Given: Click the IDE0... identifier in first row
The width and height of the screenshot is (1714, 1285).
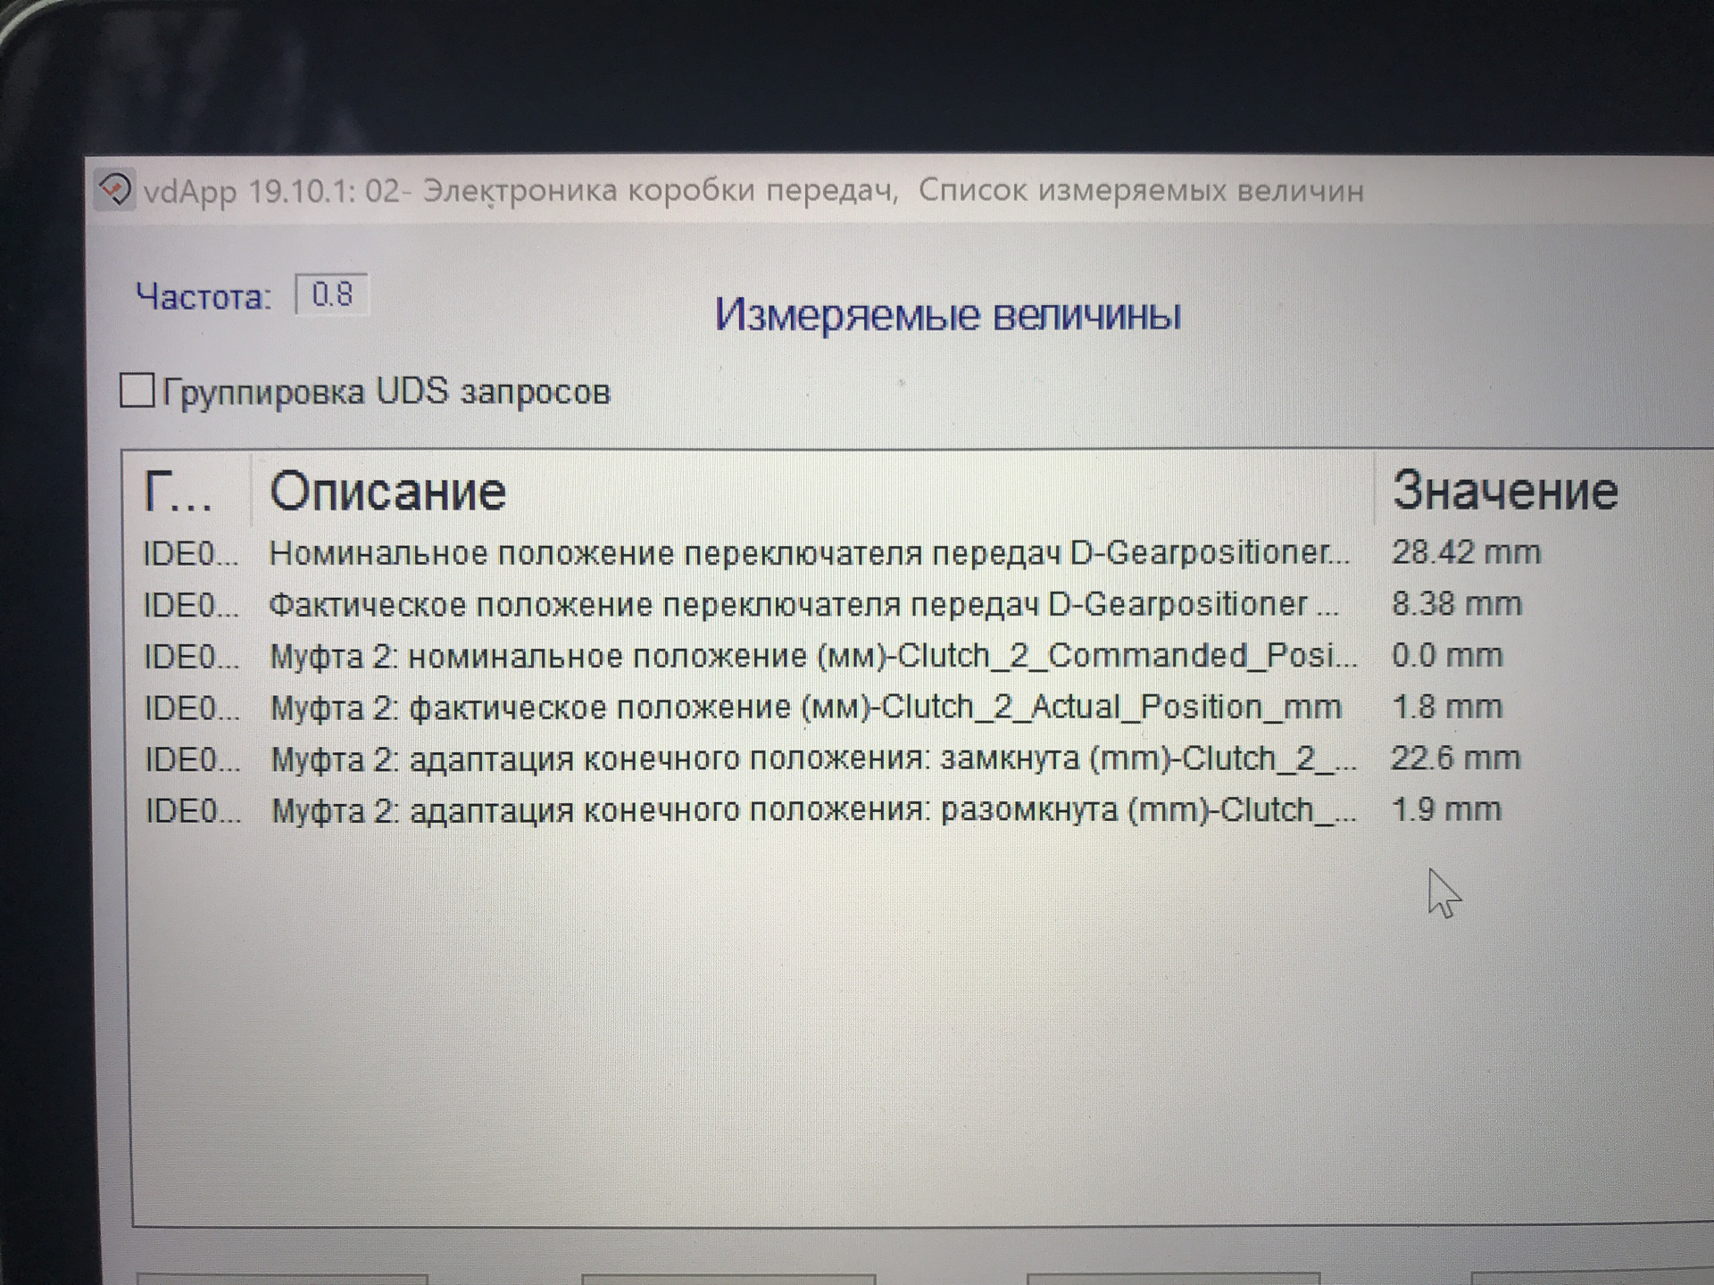Looking at the screenshot, I should click(191, 555).
